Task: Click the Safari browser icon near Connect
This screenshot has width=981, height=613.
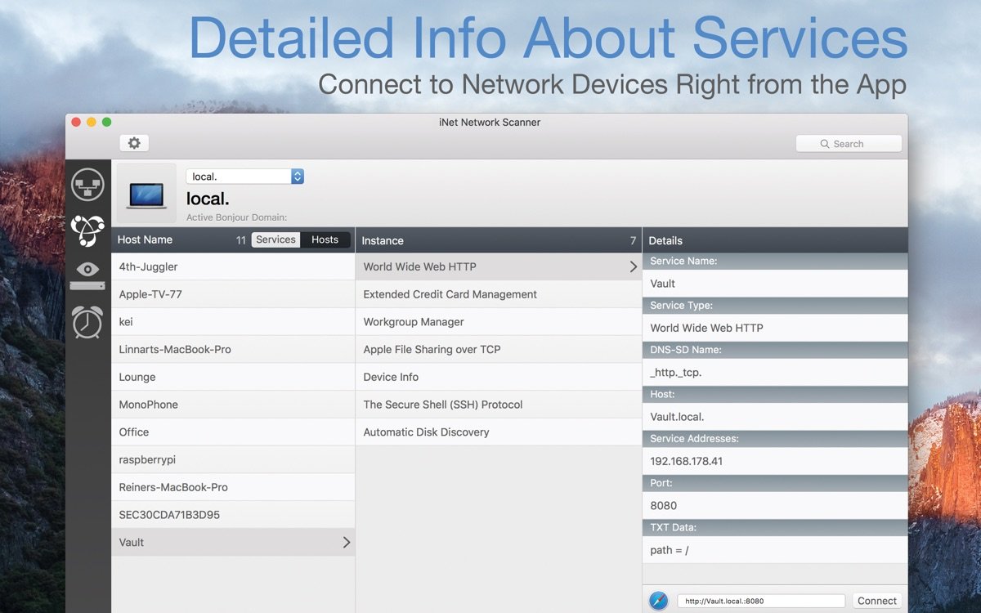Action: click(659, 600)
